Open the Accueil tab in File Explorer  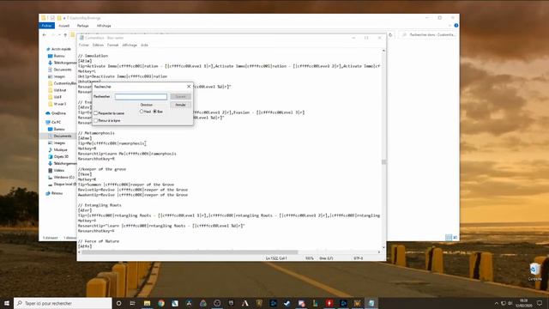pyautogui.click(x=64, y=26)
